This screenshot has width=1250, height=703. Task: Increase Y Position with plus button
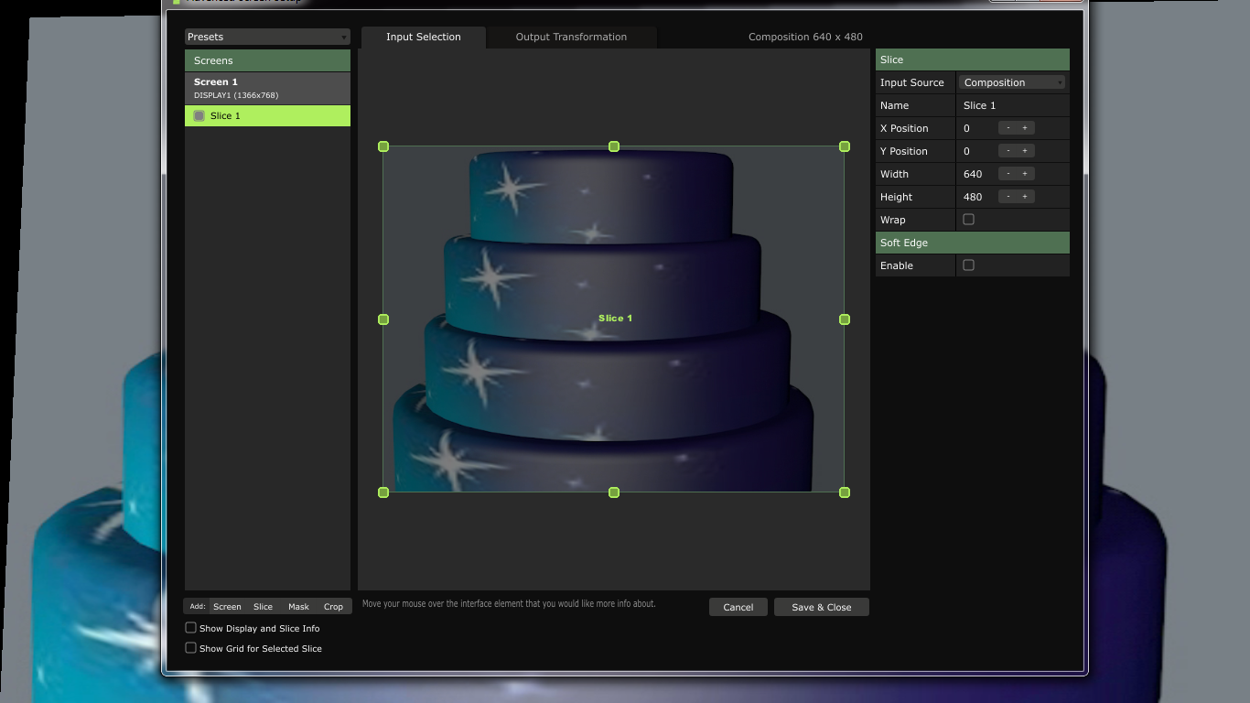1025,151
